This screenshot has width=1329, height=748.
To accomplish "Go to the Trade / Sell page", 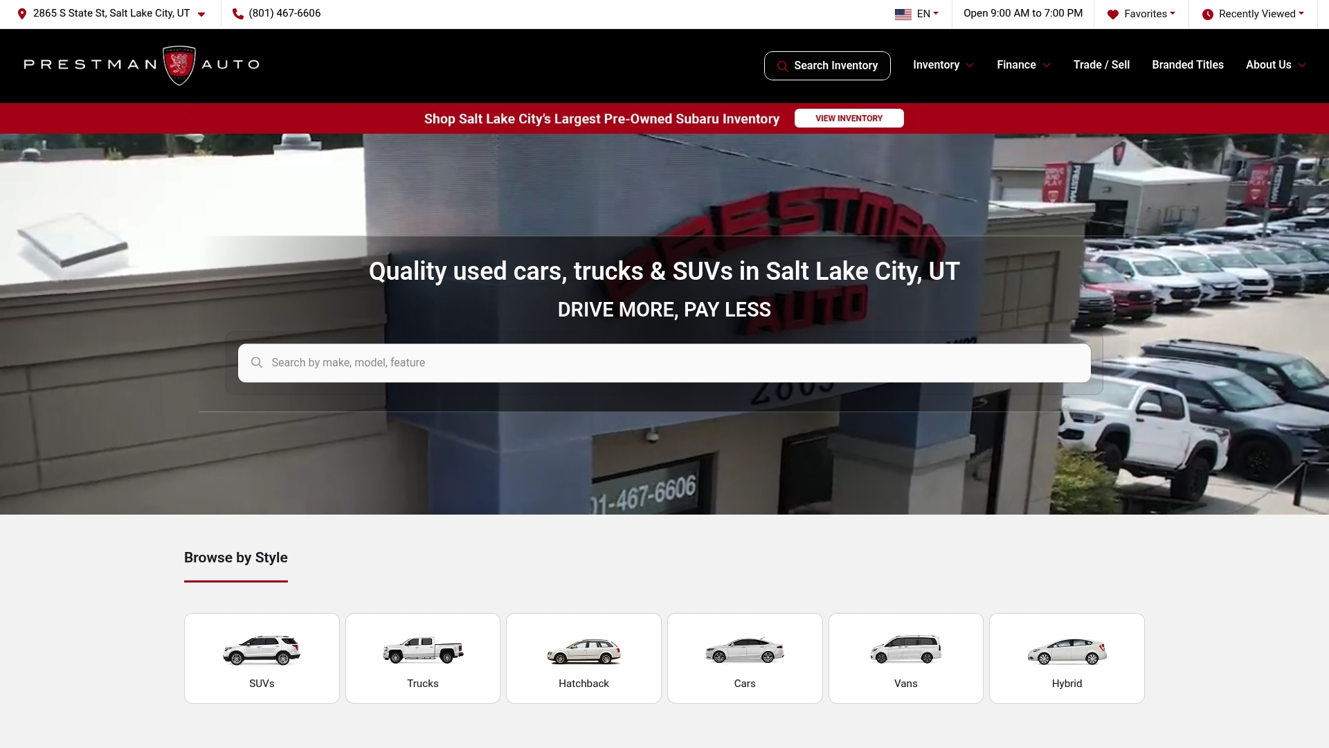I will (1101, 65).
